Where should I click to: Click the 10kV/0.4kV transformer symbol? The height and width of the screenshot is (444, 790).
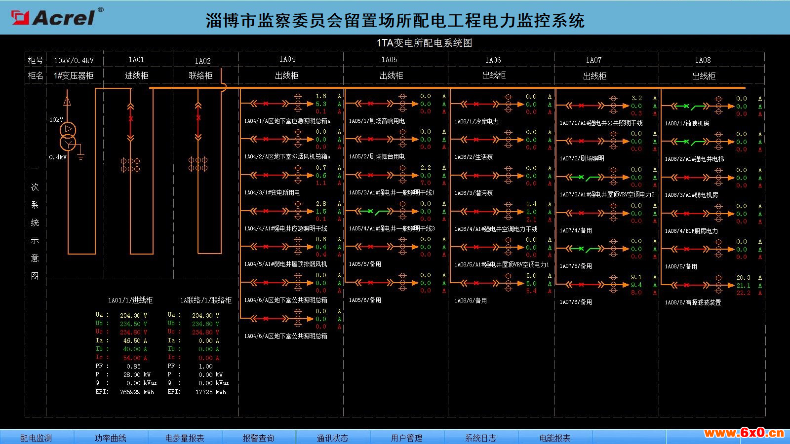68,137
